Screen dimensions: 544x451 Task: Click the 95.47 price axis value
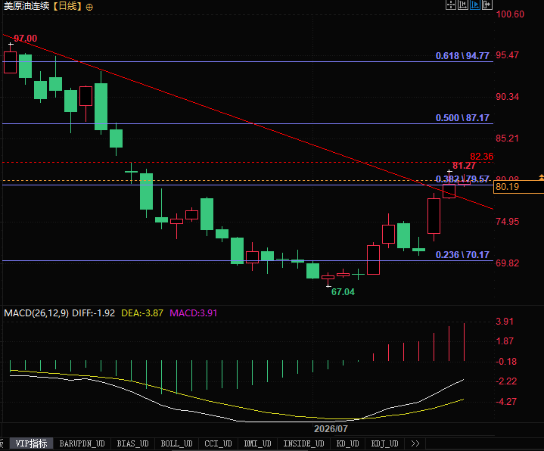click(507, 55)
